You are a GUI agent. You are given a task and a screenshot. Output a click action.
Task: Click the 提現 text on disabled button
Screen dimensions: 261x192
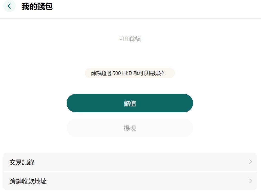pos(130,128)
